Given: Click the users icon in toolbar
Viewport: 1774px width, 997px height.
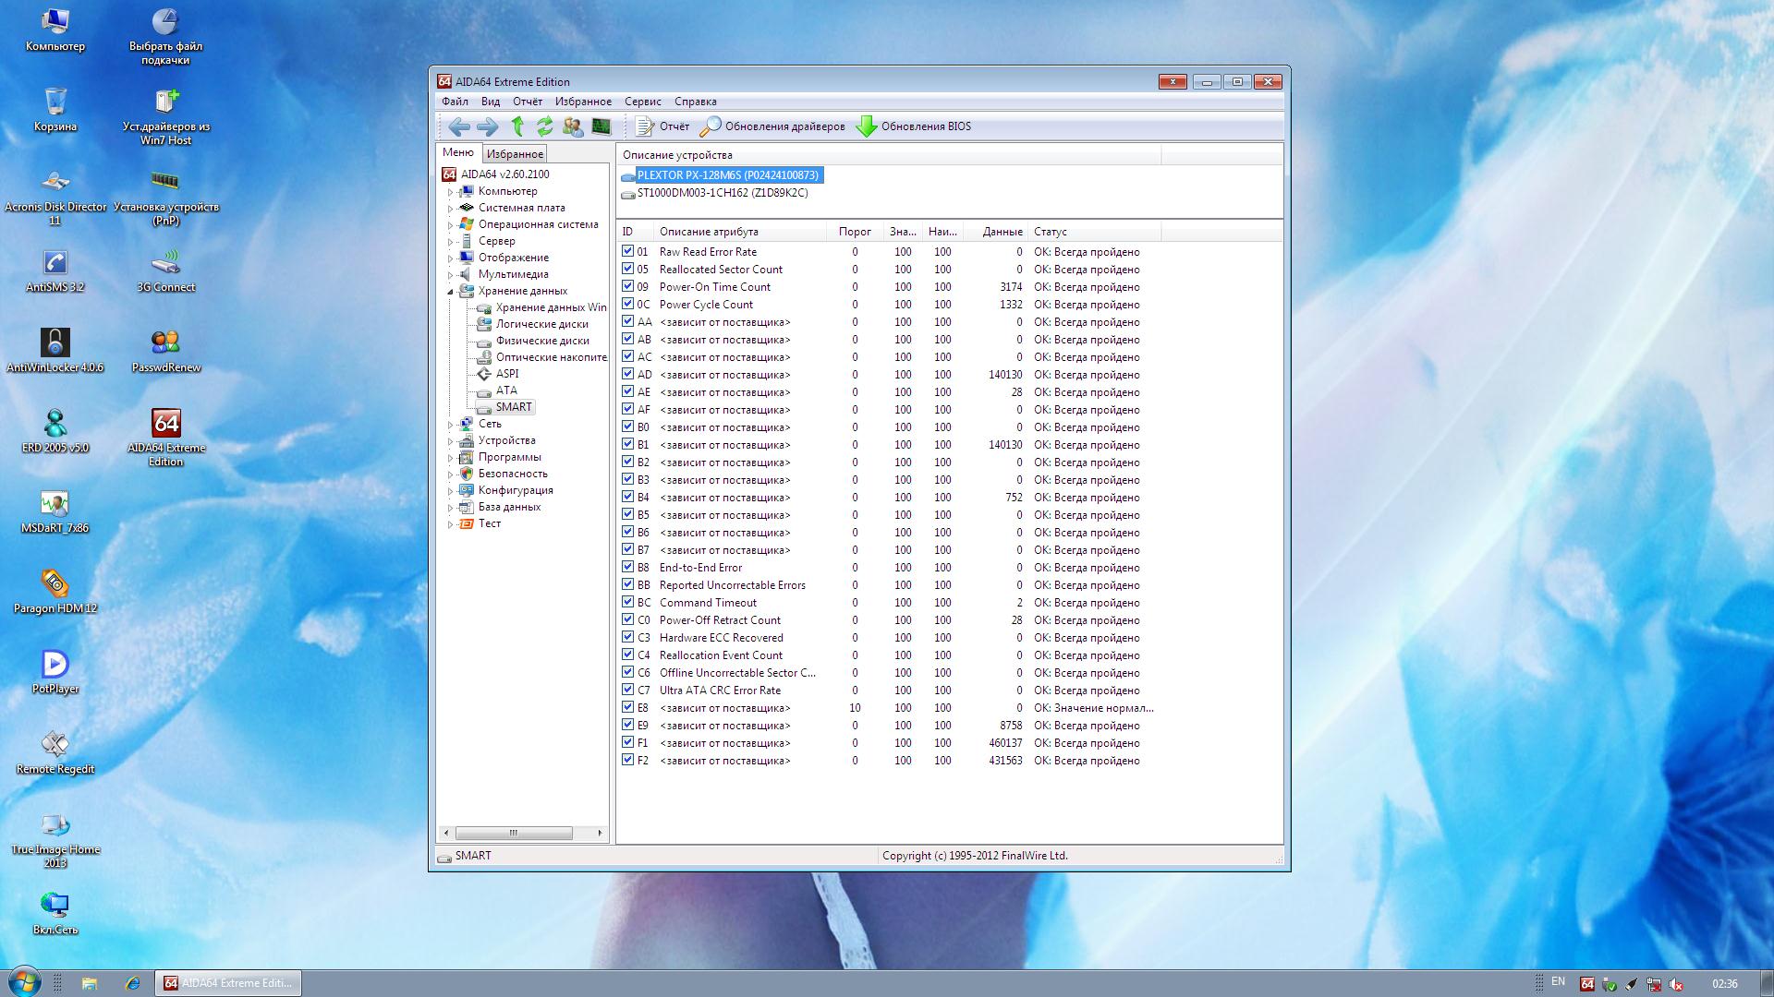Looking at the screenshot, I should click(x=573, y=126).
